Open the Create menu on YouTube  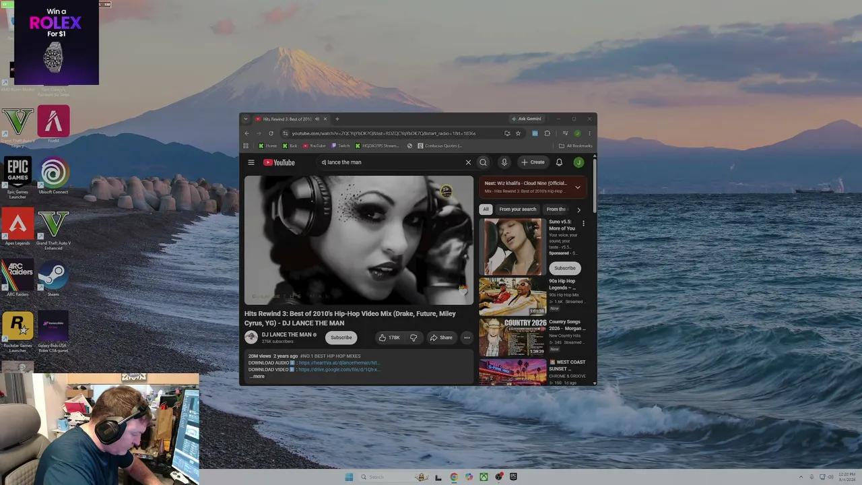[x=532, y=162]
